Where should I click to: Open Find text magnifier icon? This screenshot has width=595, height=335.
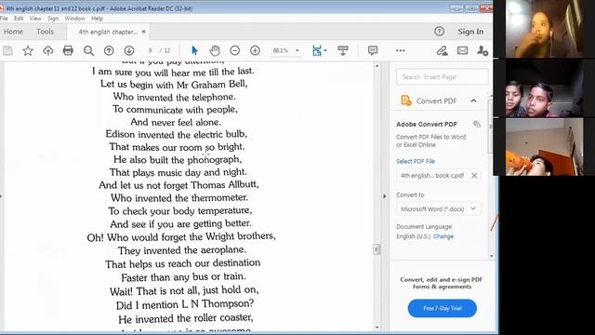[88, 50]
